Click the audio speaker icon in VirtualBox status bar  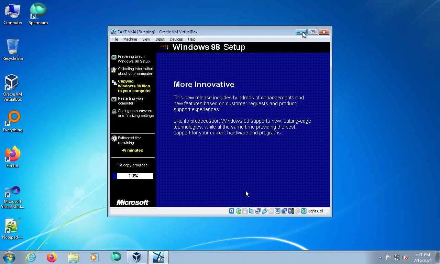click(251, 211)
